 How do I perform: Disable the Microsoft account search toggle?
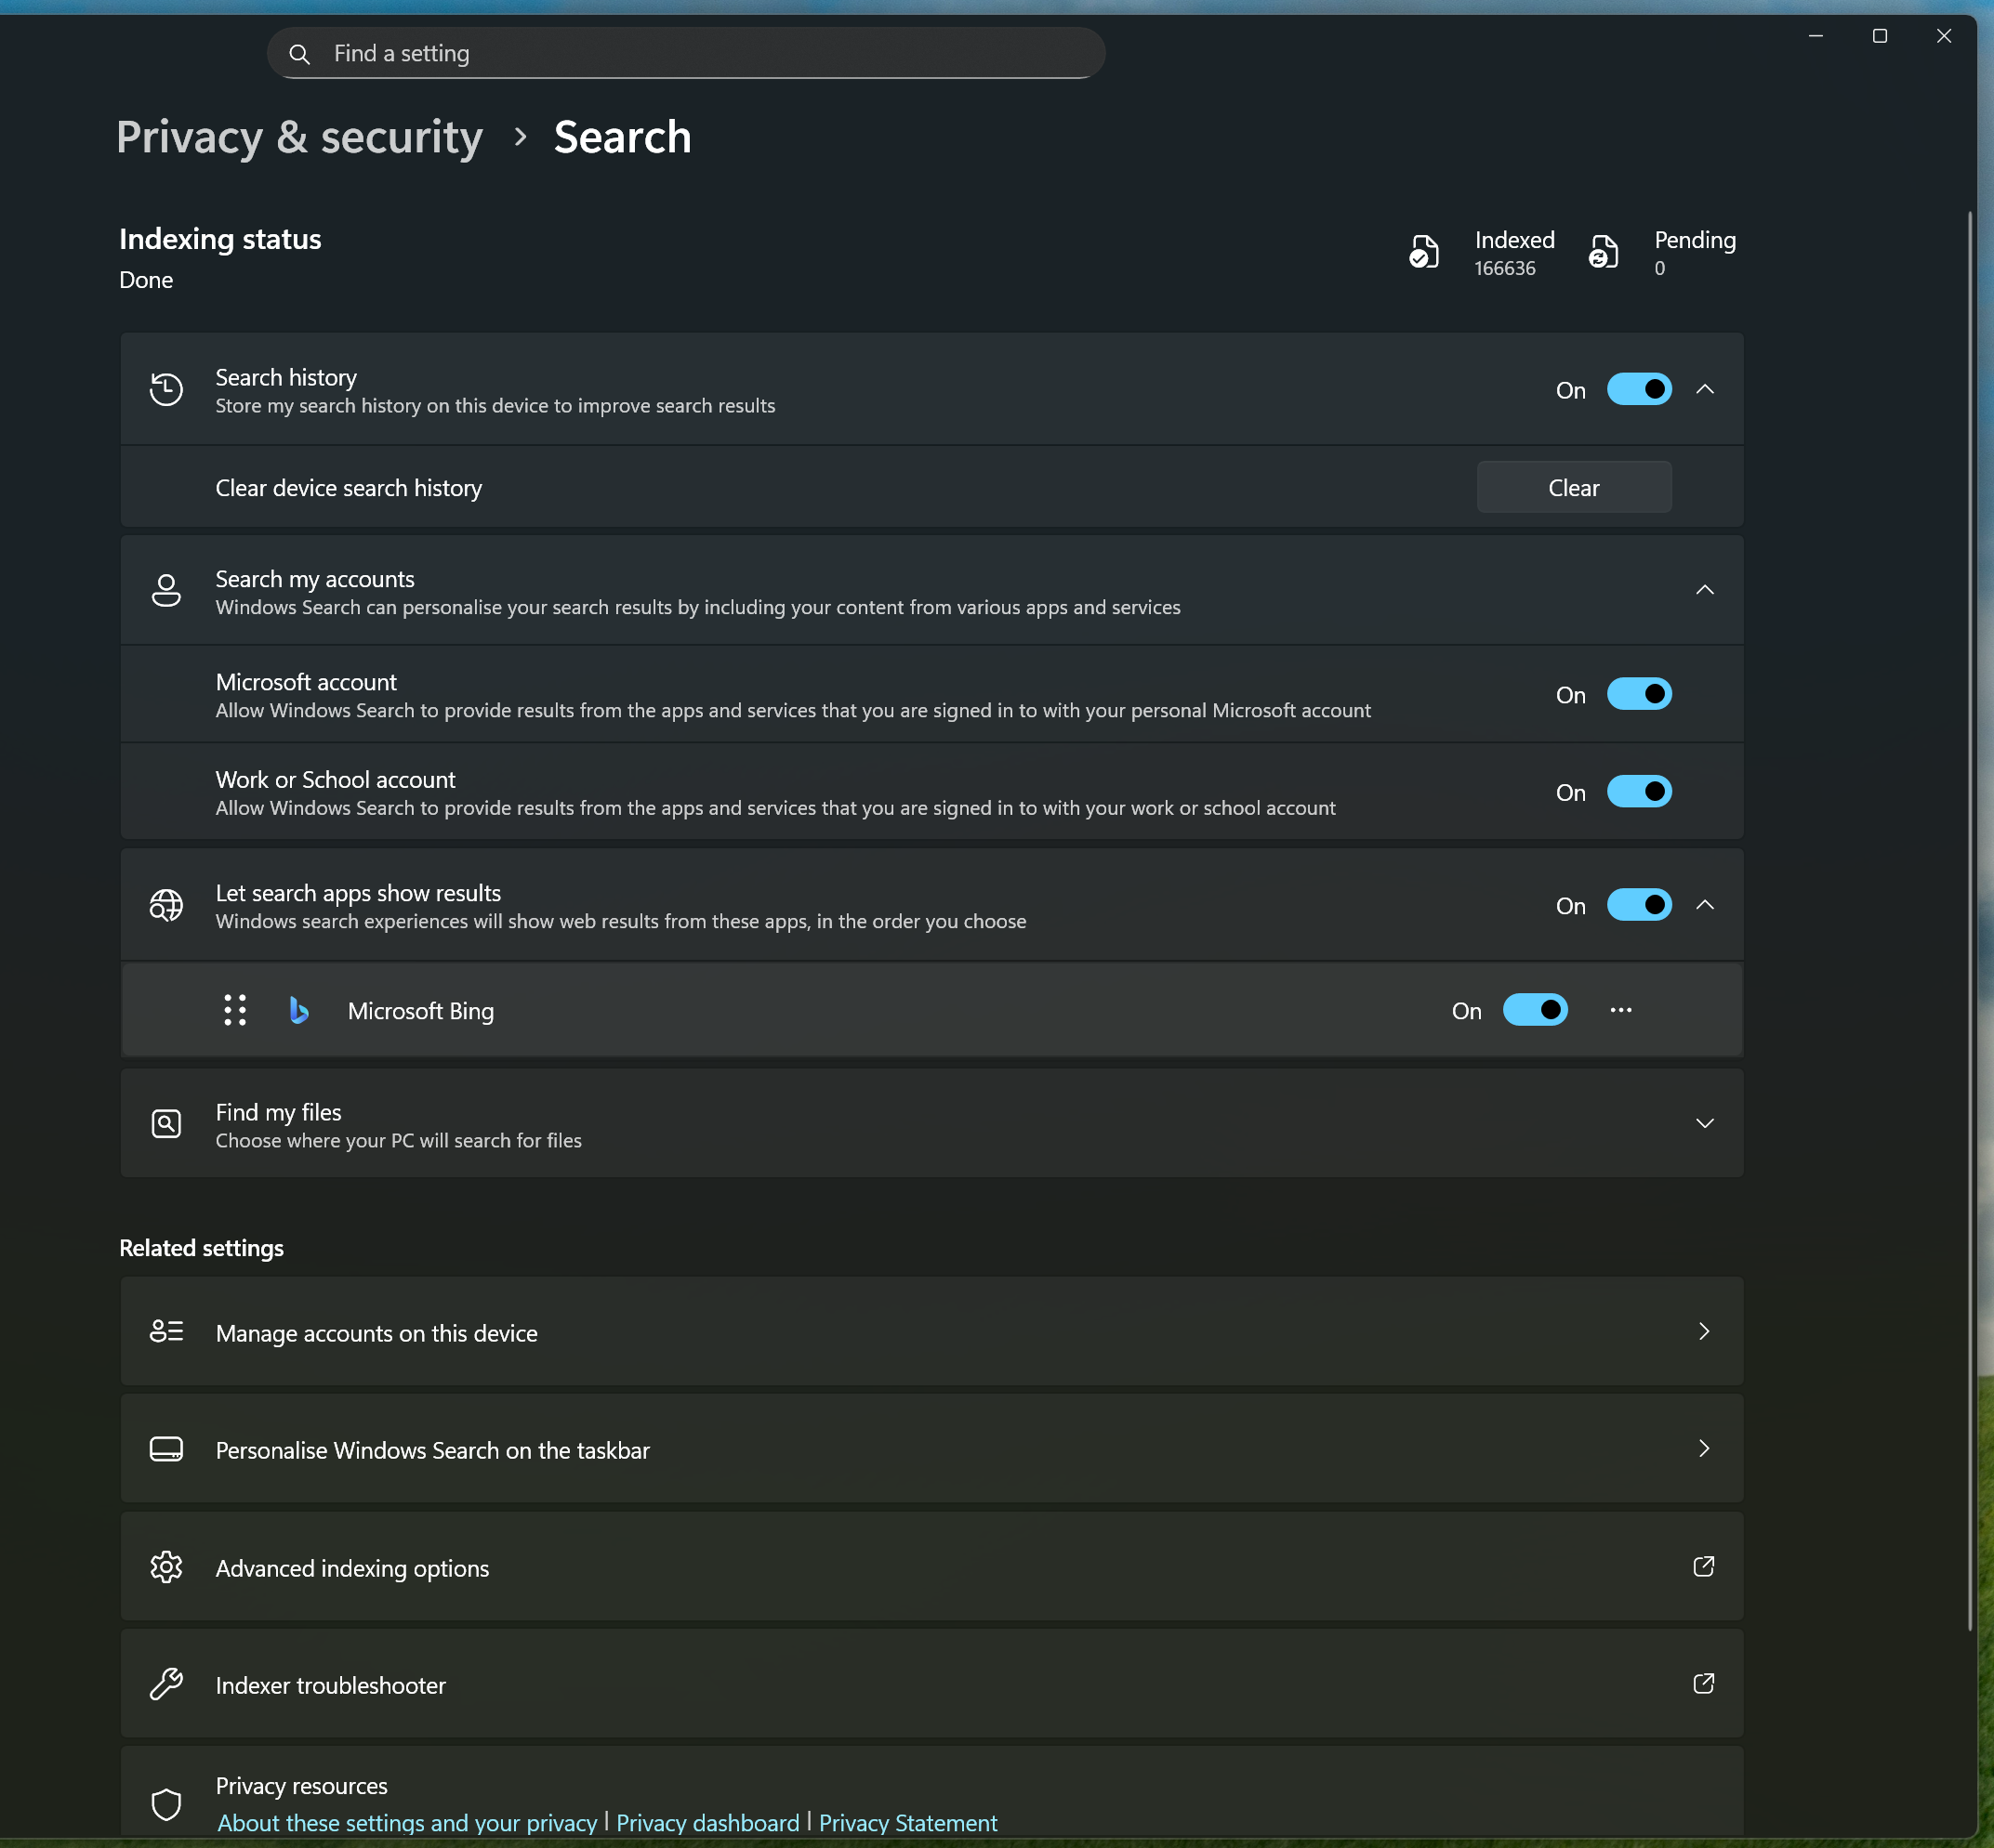[1638, 694]
